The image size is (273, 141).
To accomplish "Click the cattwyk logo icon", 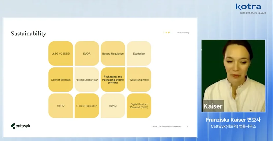I will [x=13, y=126].
